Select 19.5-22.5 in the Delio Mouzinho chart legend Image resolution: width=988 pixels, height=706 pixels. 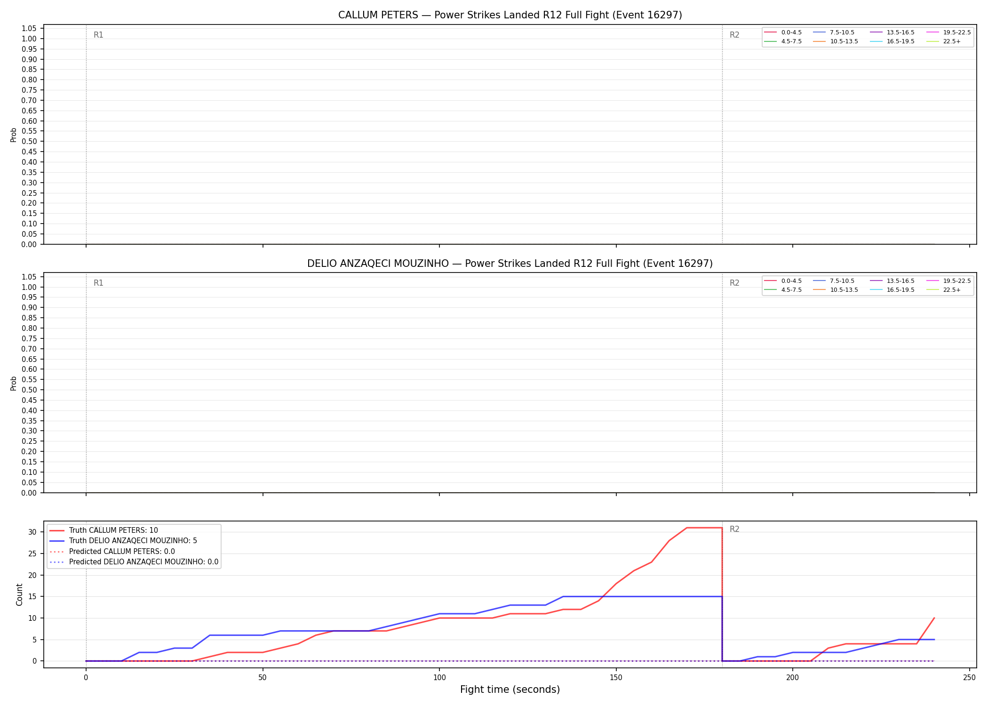[x=948, y=281]
